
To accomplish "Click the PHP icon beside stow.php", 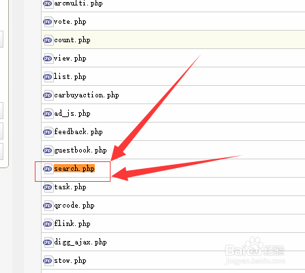I will click(x=48, y=261).
